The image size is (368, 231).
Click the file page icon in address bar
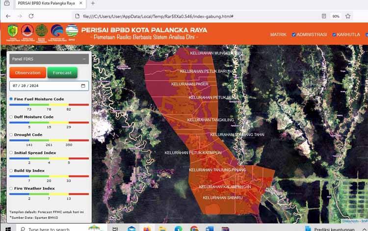point(77,16)
